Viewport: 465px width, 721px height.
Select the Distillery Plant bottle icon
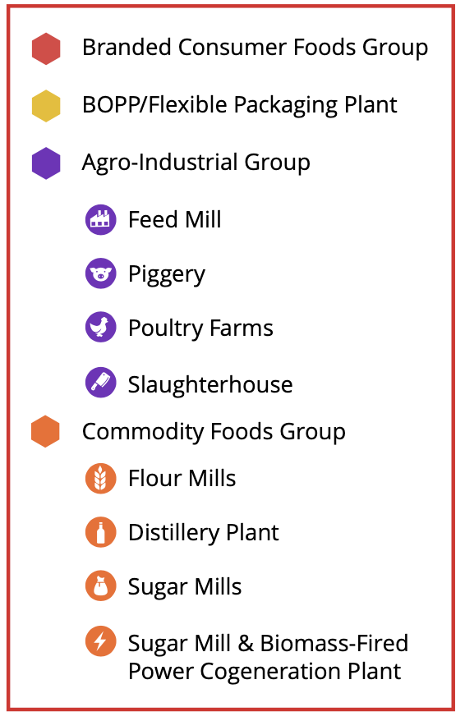coord(100,532)
